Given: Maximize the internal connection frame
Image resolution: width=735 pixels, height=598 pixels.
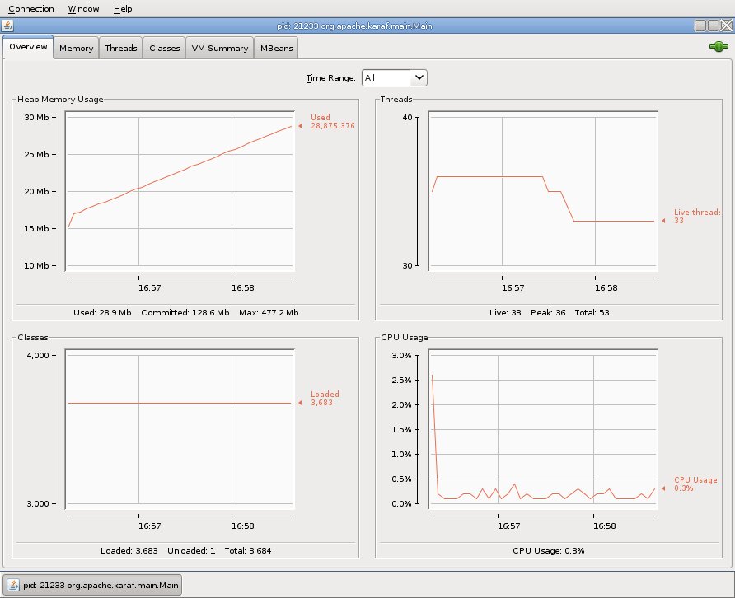Looking at the screenshot, I should 713,26.
